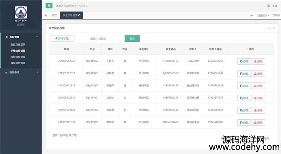Viewport: 281px width, 154px height.
Task: Click the user avatar logo in sidebar
Action: [x=21, y=13]
